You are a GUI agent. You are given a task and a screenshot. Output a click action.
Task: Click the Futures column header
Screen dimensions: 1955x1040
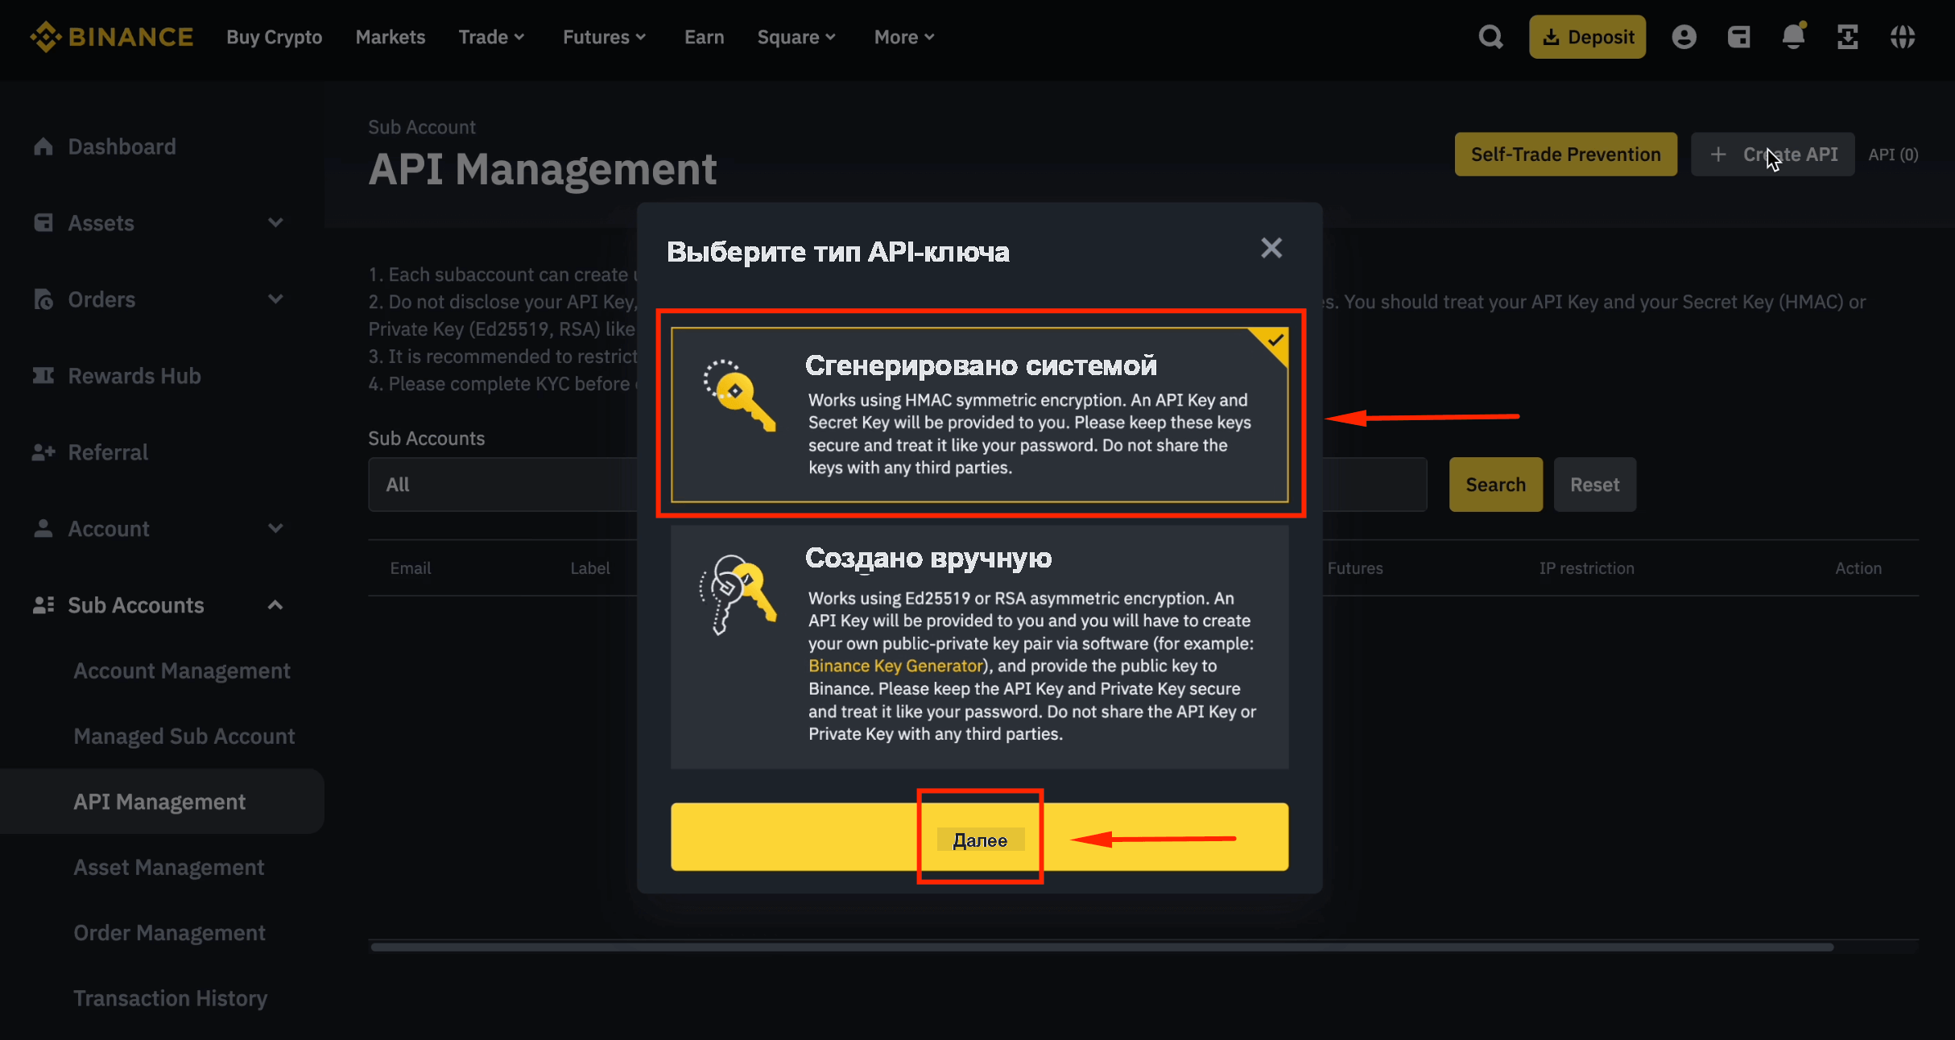click(1355, 568)
